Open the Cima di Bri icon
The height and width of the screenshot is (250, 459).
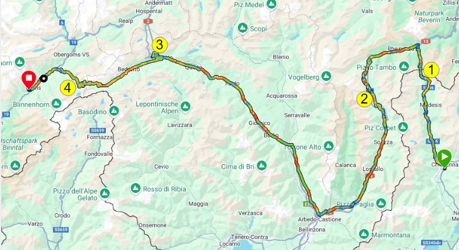click(262, 166)
